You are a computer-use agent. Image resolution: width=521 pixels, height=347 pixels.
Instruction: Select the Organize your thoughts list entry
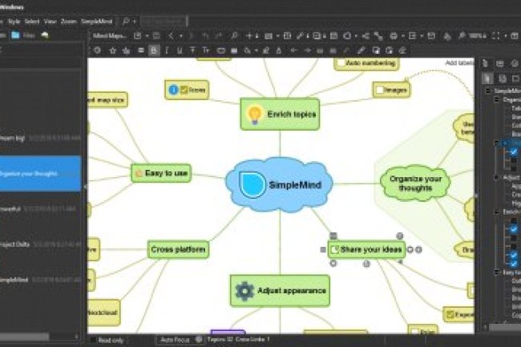[41, 173]
